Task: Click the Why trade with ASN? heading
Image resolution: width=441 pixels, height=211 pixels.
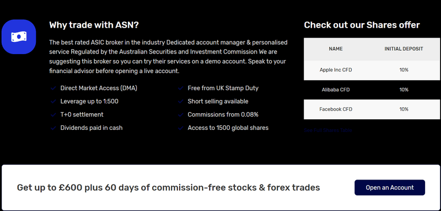Action: pyautogui.click(x=94, y=25)
